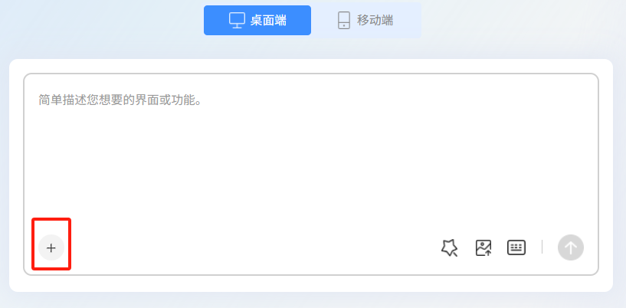
Task: Click the gray up-arrow send button
Action: [x=571, y=247]
